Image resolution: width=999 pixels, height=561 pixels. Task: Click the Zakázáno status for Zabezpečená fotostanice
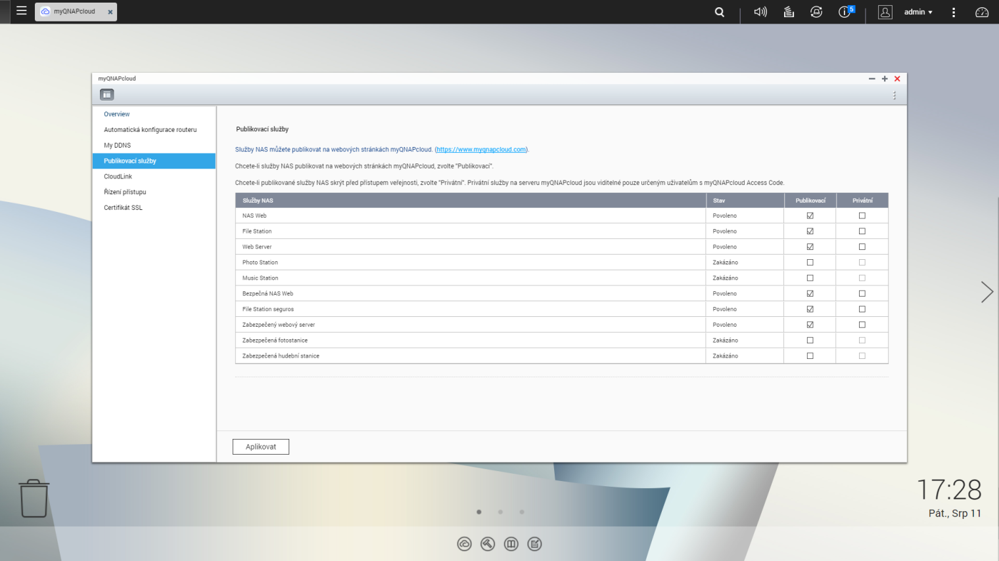click(726, 341)
